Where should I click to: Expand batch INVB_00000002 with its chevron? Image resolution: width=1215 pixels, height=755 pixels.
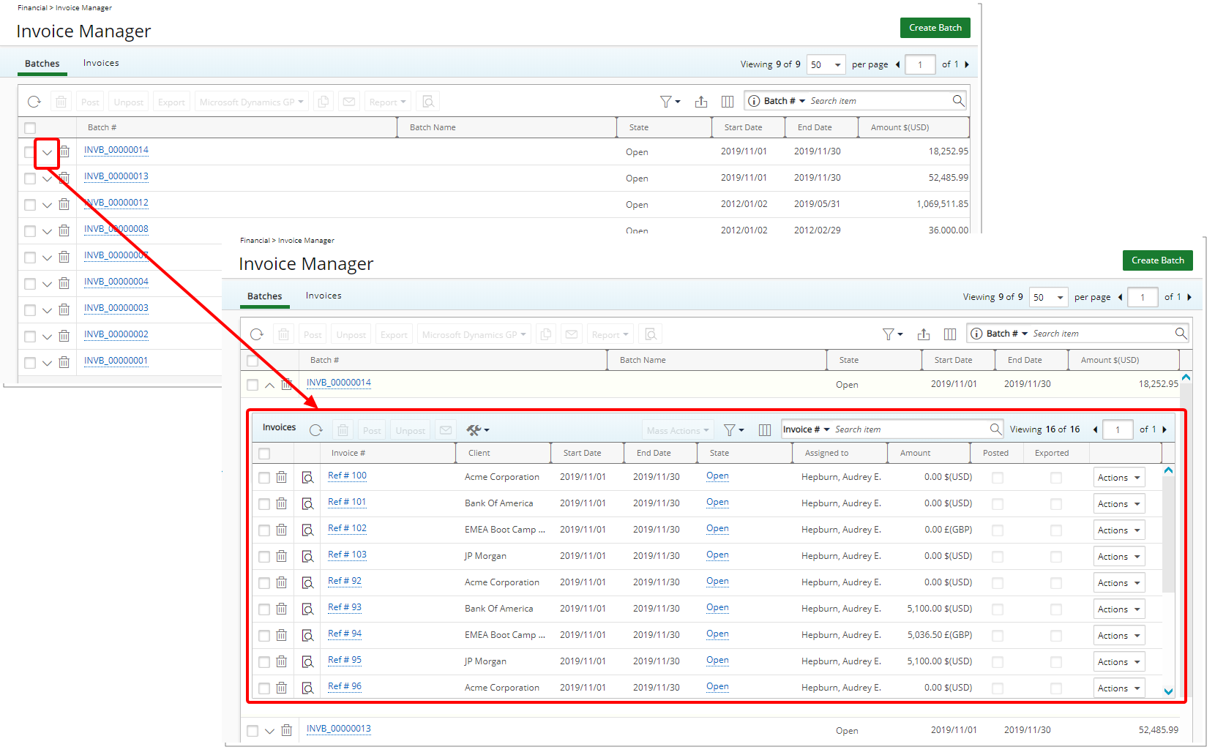click(x=47, y=337)
